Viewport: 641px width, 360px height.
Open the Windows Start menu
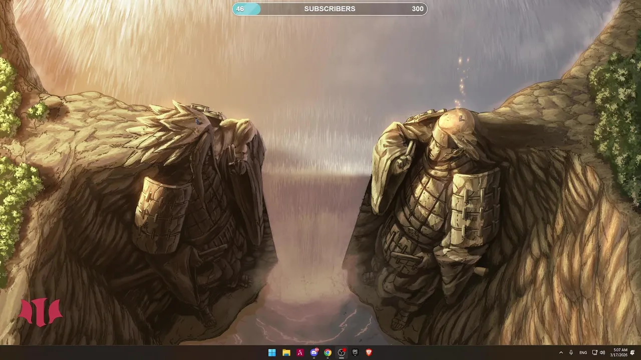[x=272, y=352]
